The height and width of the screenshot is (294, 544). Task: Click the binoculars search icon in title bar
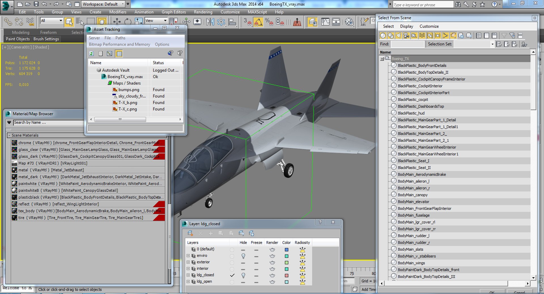pyautogui.click(x=458, y=4)
